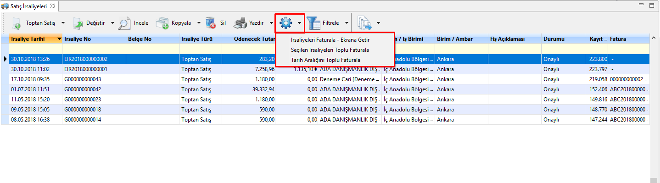Click the İncele button label
The height and width of the screenshot is (183, 660).
tap(141, 22)
